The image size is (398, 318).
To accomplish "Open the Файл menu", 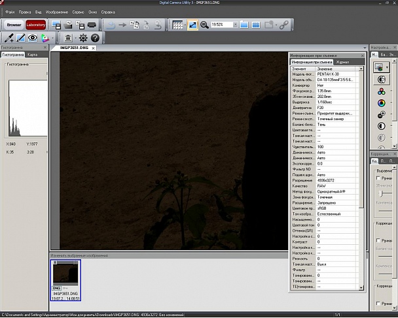I will (10, 12).
